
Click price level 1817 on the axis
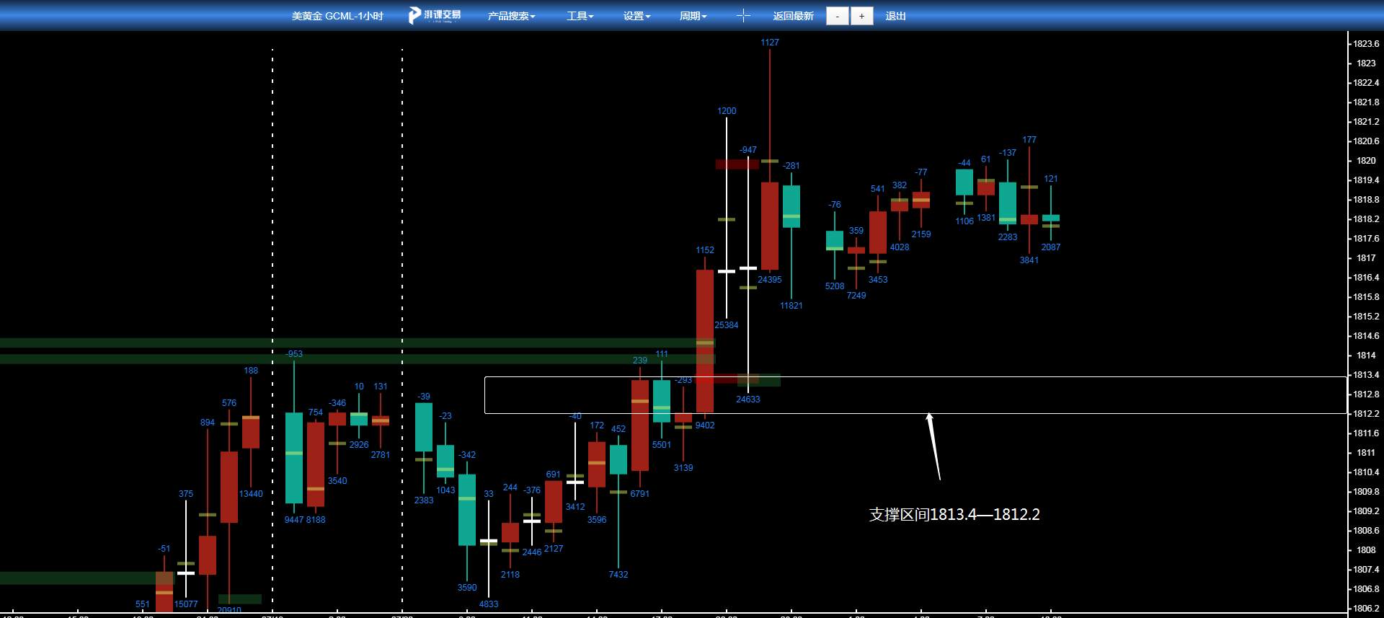[1366, 258]
